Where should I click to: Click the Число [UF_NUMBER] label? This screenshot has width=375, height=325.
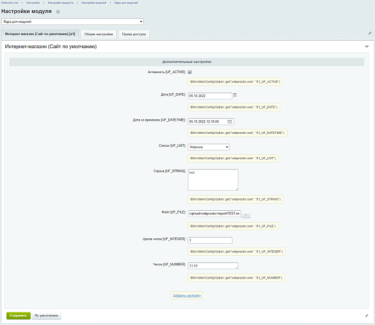click(169, 264)
